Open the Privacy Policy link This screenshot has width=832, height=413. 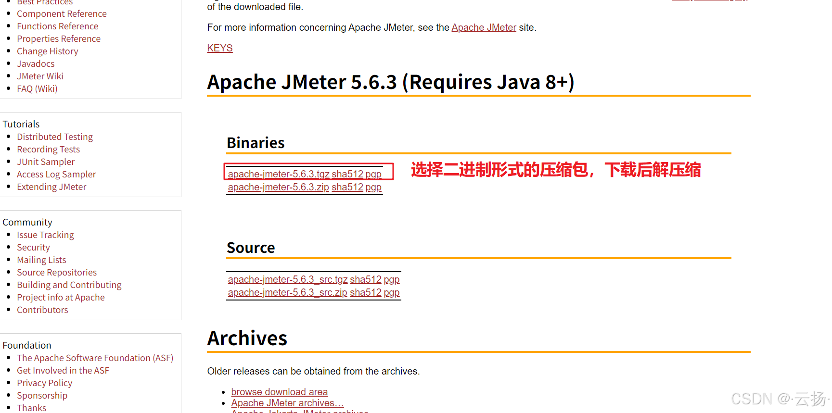pyautogui.click(x=44, y=383)
